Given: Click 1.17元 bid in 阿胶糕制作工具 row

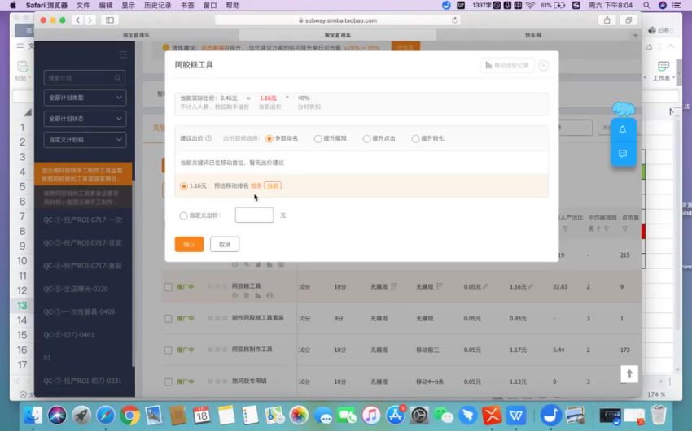Looking at the screenshot, I should point(518,350).
